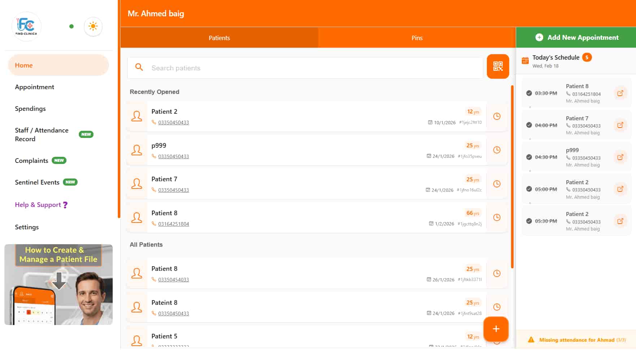Toggle the light/dark theme sun icon
Viewport: 636px width, 350px height.
pos(93,26)
